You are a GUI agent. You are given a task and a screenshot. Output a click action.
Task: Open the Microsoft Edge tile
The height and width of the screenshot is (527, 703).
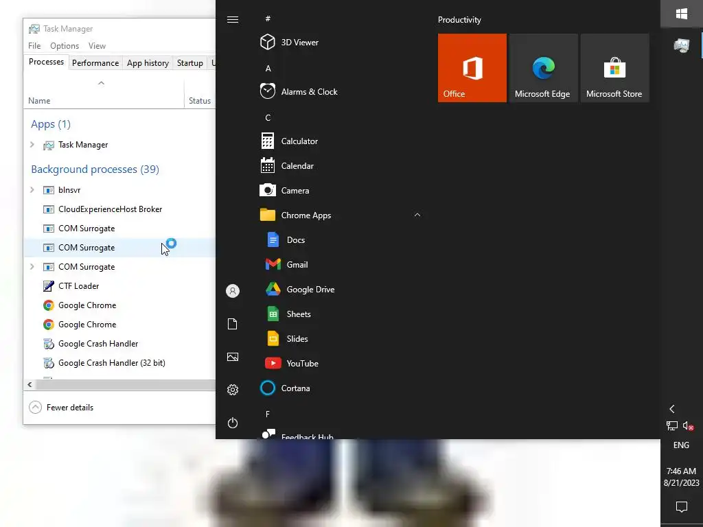[x=544, y=68]
